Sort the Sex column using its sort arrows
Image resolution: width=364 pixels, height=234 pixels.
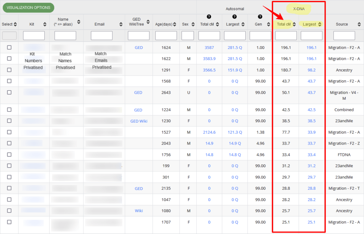[x=192, y=24]
